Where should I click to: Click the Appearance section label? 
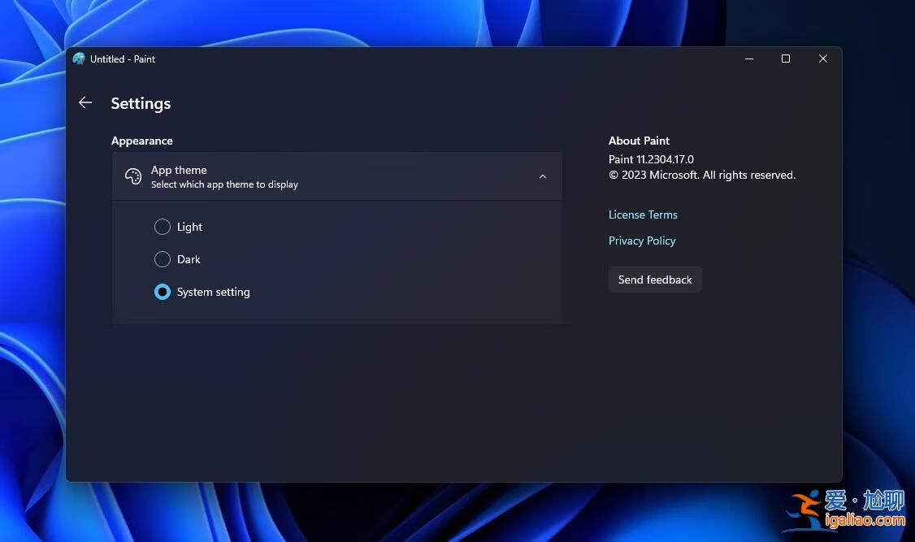[x=142, y=141]
